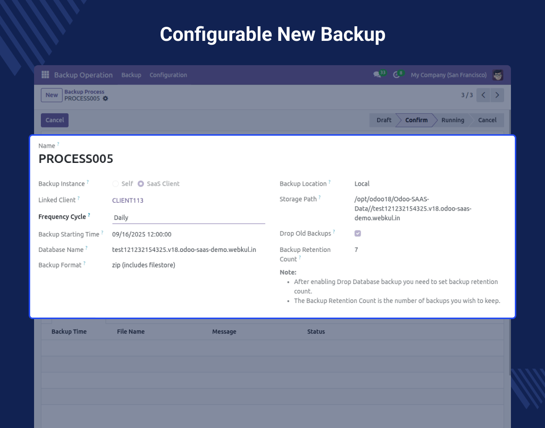Click help mark beside Name label
Screen dimensions: 545x428
tap(58, 144)
